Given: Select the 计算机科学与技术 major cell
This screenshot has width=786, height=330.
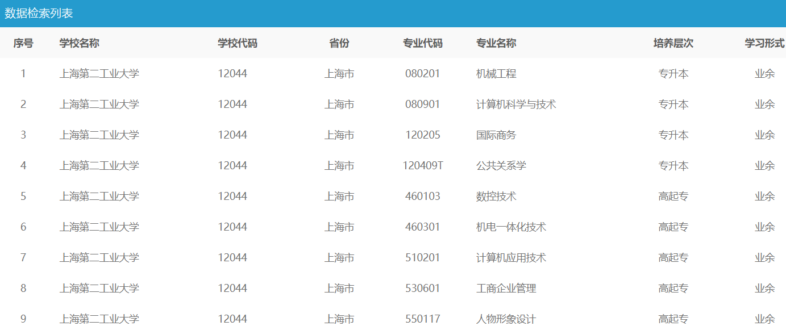Looking at the screenshot, I should pos(516,104).
